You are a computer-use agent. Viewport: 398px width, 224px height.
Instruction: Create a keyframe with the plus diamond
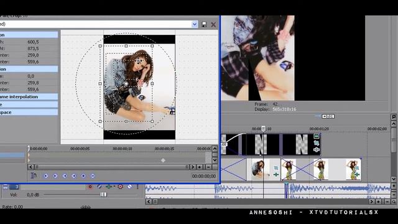[83, 175]
